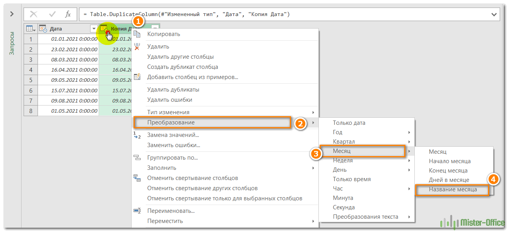Select Название месяца from the submenu

tap(453, 189)
